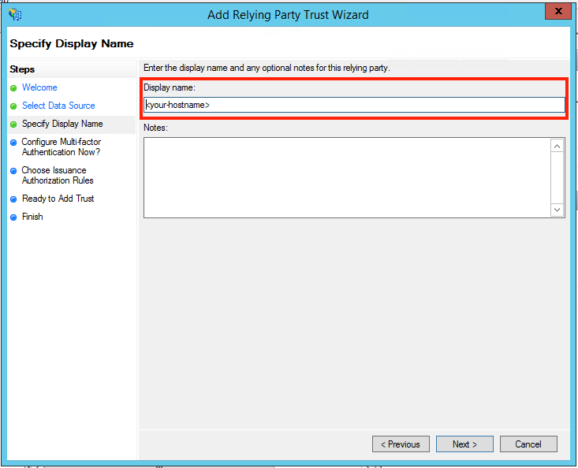
Task: Select the Specify Display Name step
Action: pyautogui.click(x=62, y=124)
